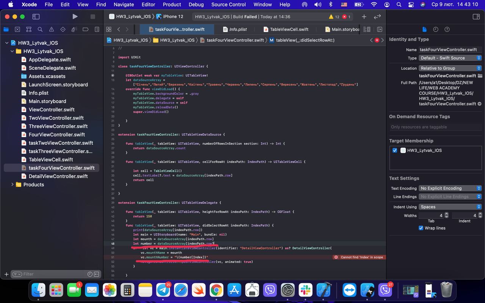This screenshot has height=303, width=485.
Task: Open the Text Encoding dropdown
Action: [450, 188]
